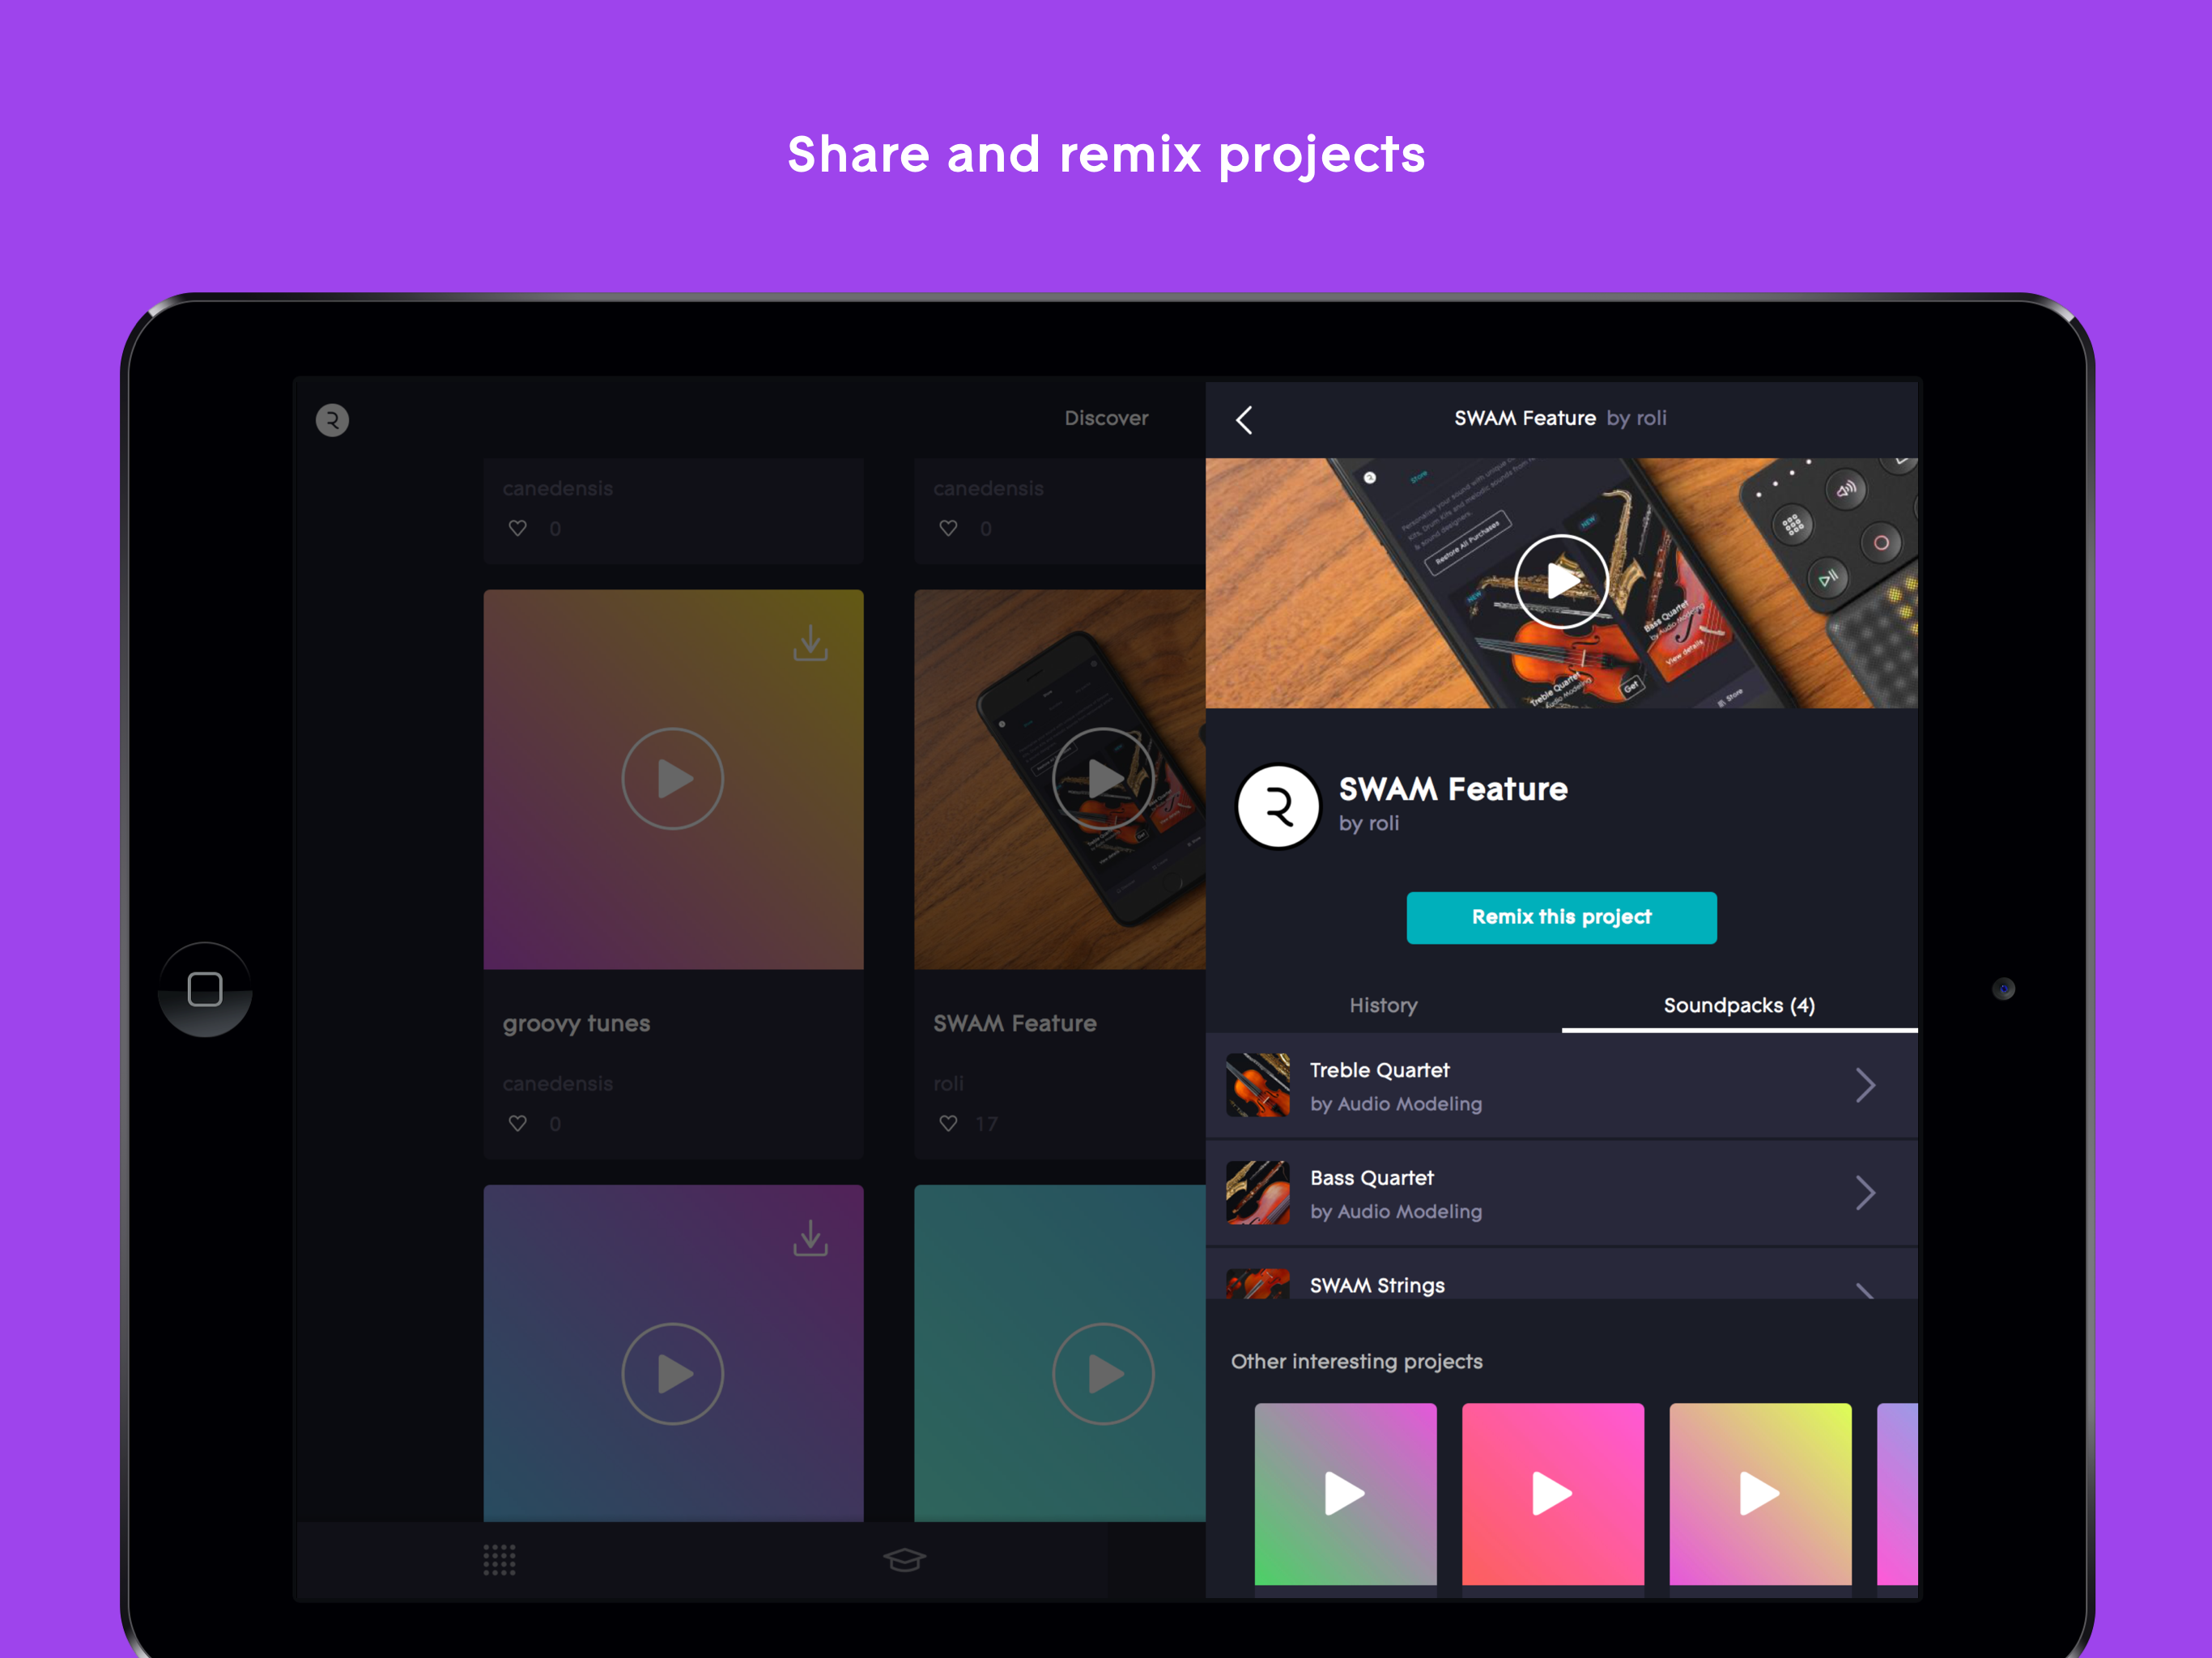Tap the heart on the top-left canedensis card
2212x1658 pixels.
click(x=518, y=528)
